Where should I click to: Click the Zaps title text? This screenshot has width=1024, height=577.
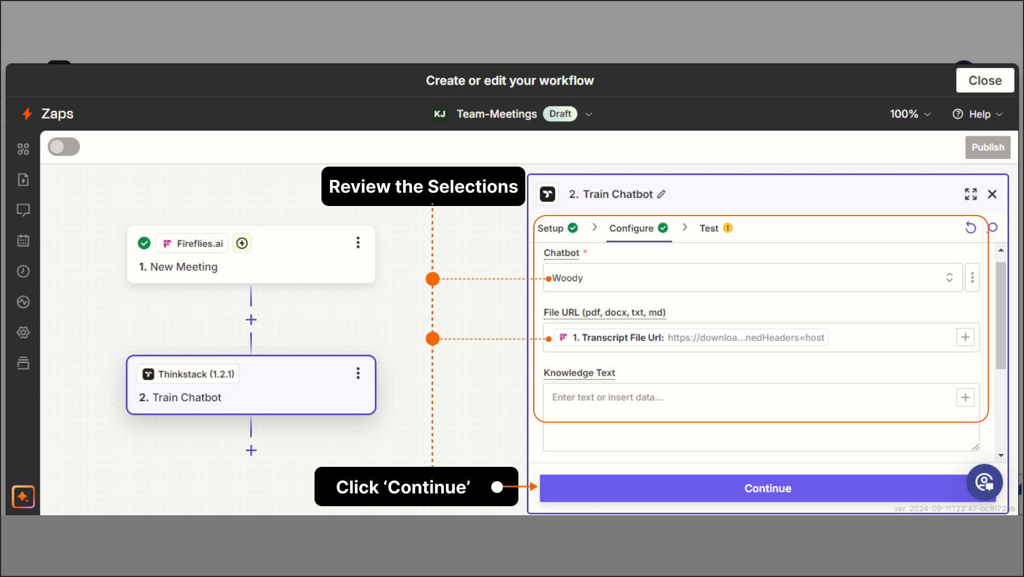pos(57,113)
